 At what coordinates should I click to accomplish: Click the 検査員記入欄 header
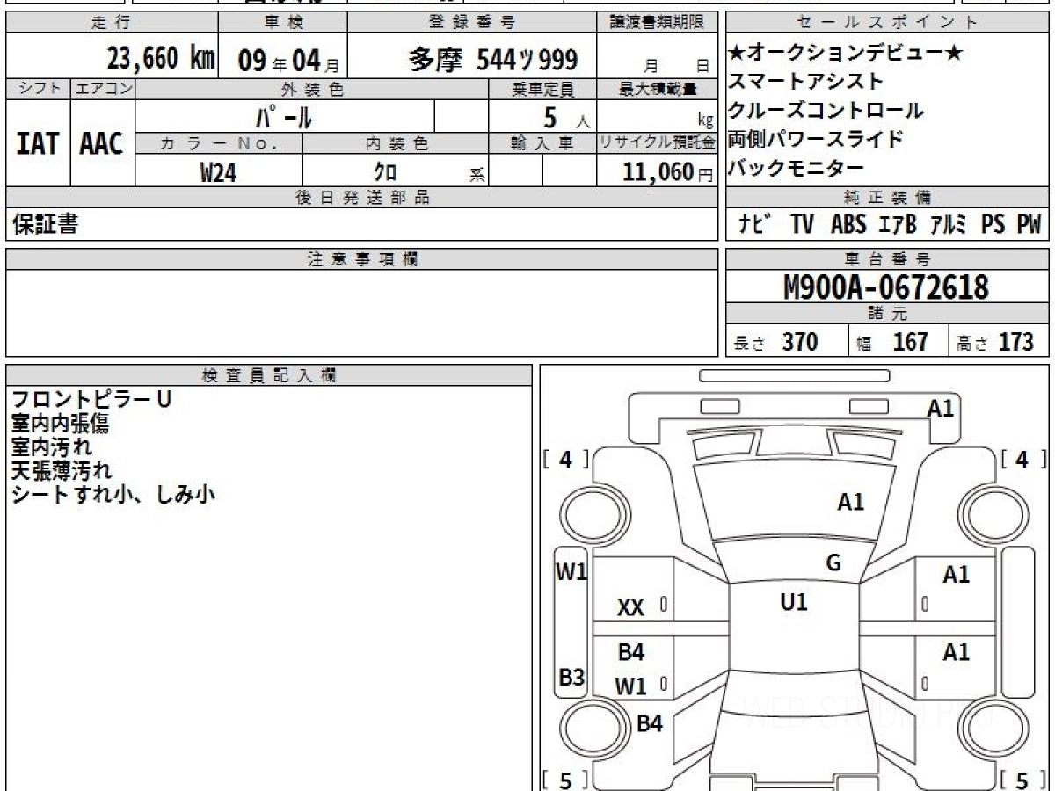click(x=269, y=375)
